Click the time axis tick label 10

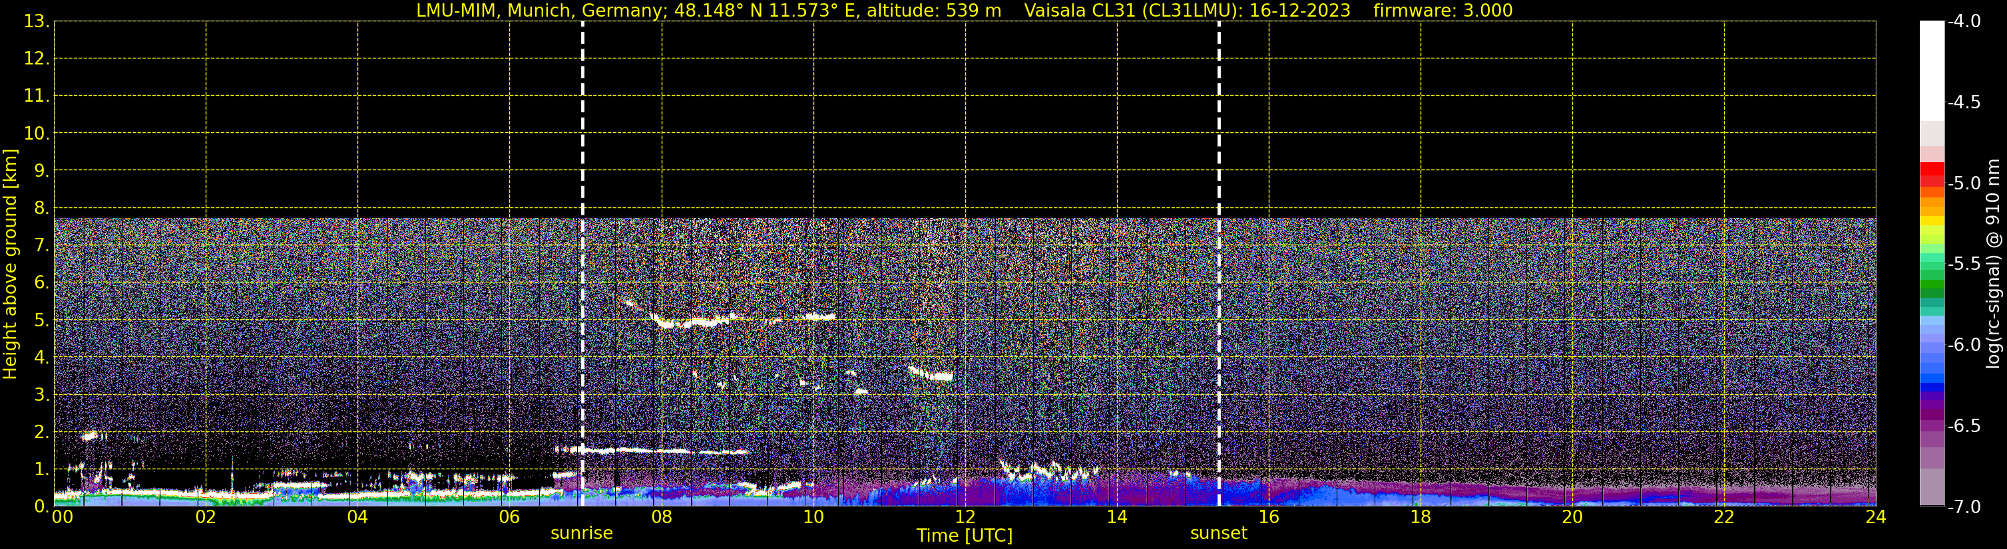[813, 517]
